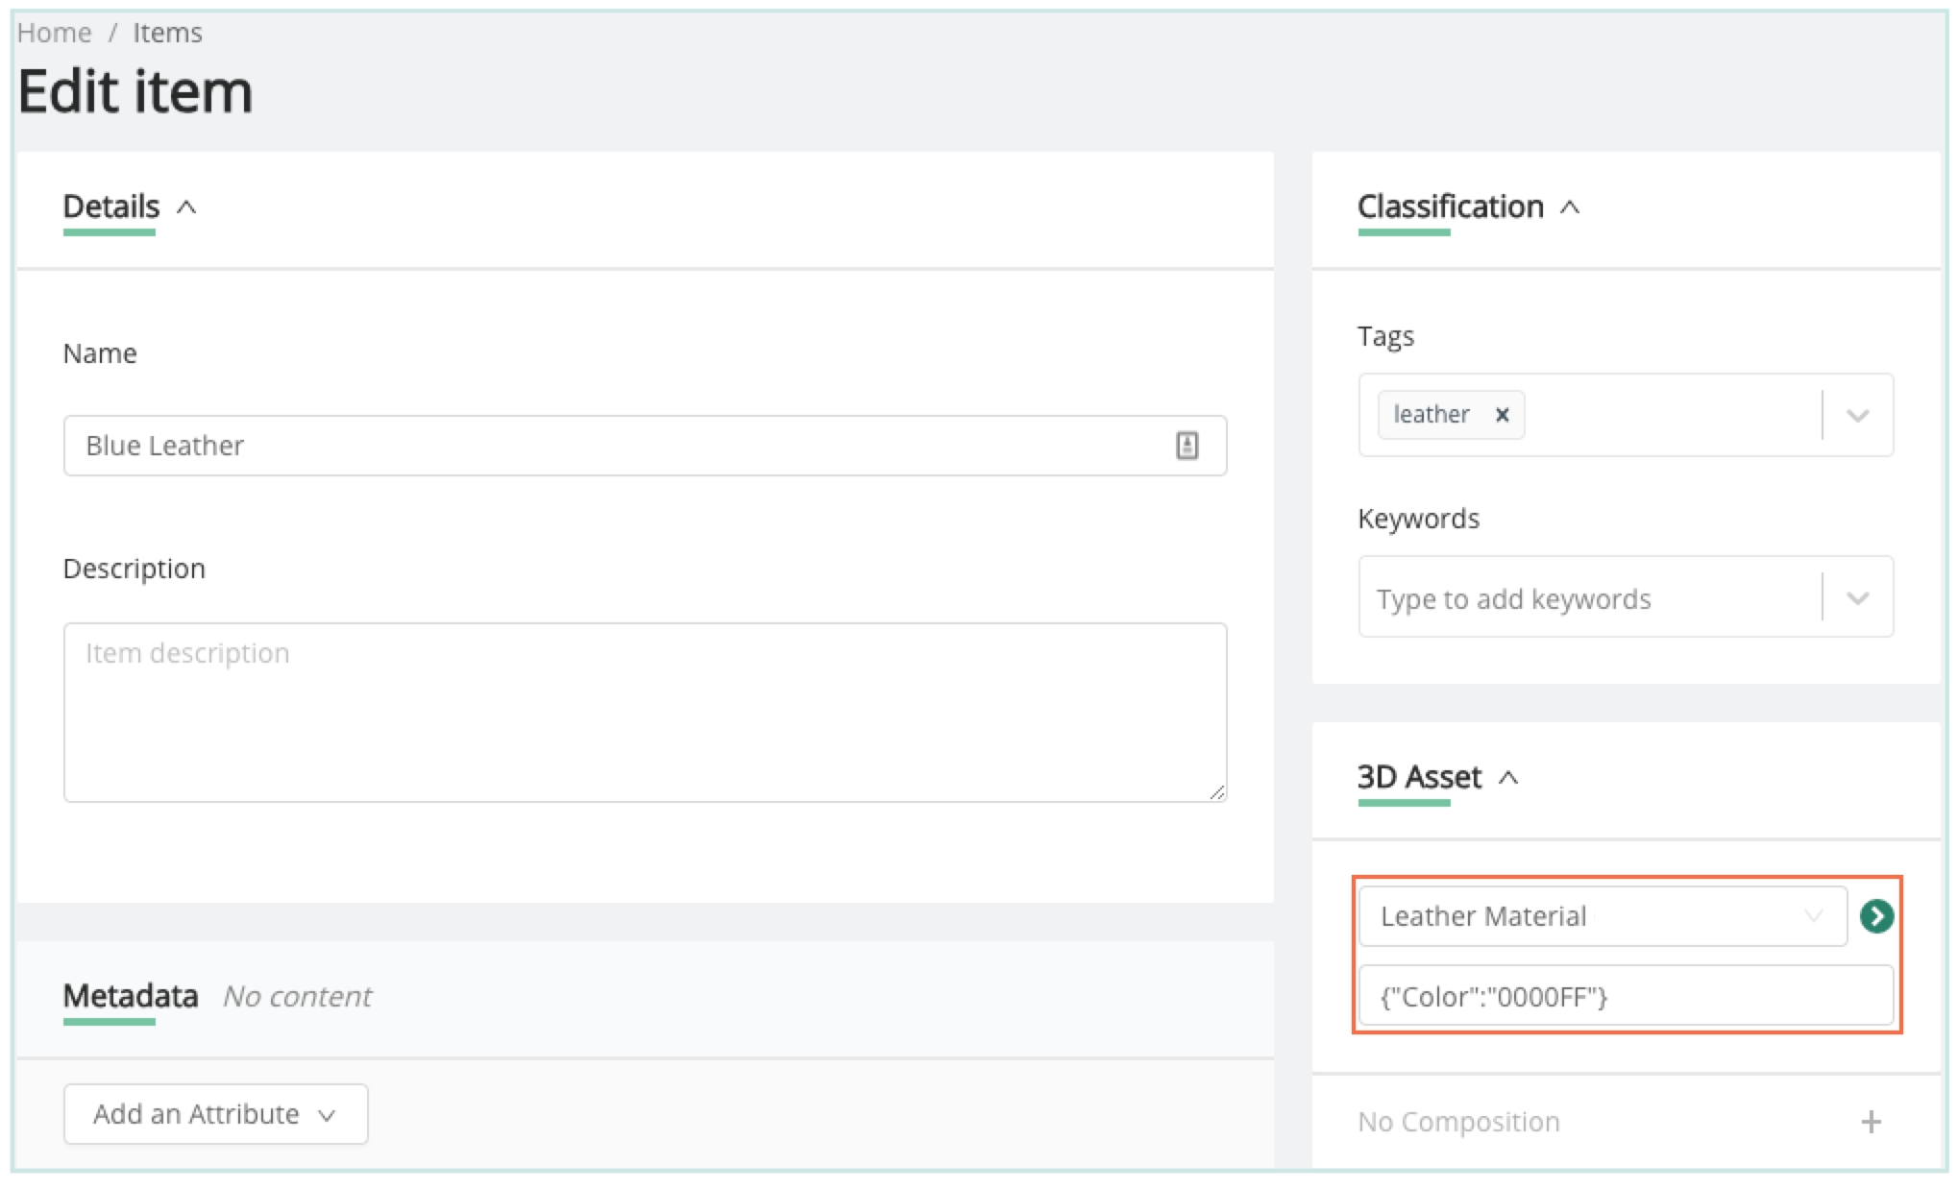Click the Type to add keywords field
The width and height of the screenshot is (1958, 1189).
tap(1585, 598)
